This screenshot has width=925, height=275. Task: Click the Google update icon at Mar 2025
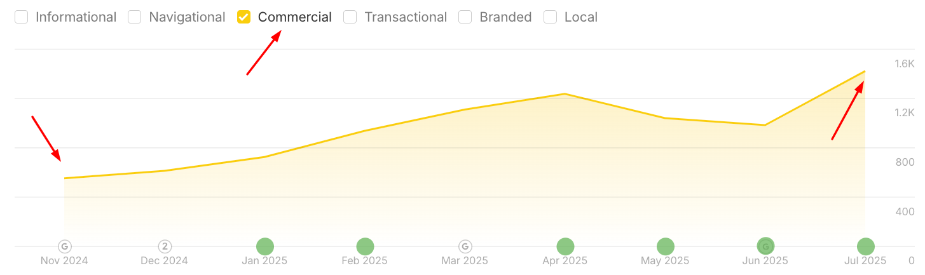coord(465,246)
